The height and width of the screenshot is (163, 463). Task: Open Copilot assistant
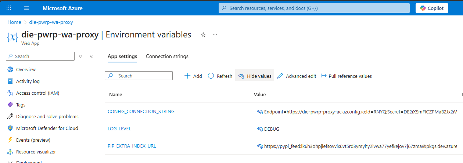click(432, 8)
